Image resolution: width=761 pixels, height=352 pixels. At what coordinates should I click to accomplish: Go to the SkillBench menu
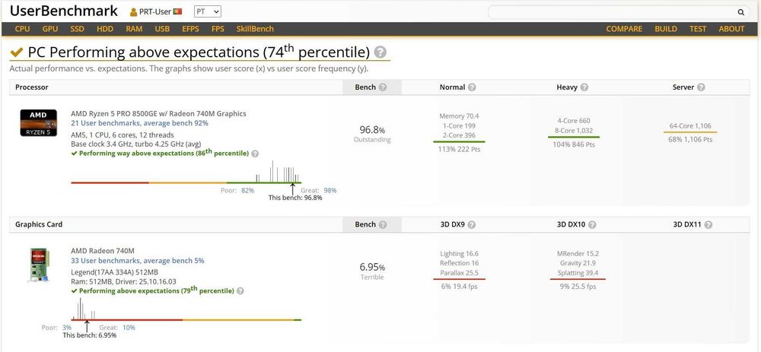pyautogui.click(x=255, y=29)
